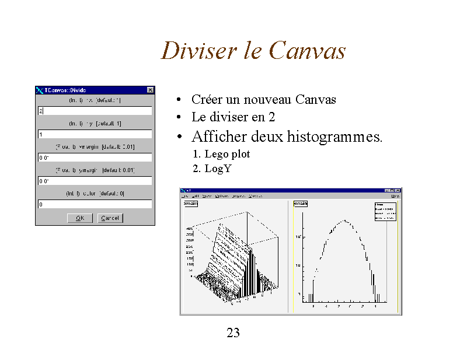The width and height of the screenshot is (467, 350).
Task: Click the OK button in Divide dialog
Action: [80, 218]
